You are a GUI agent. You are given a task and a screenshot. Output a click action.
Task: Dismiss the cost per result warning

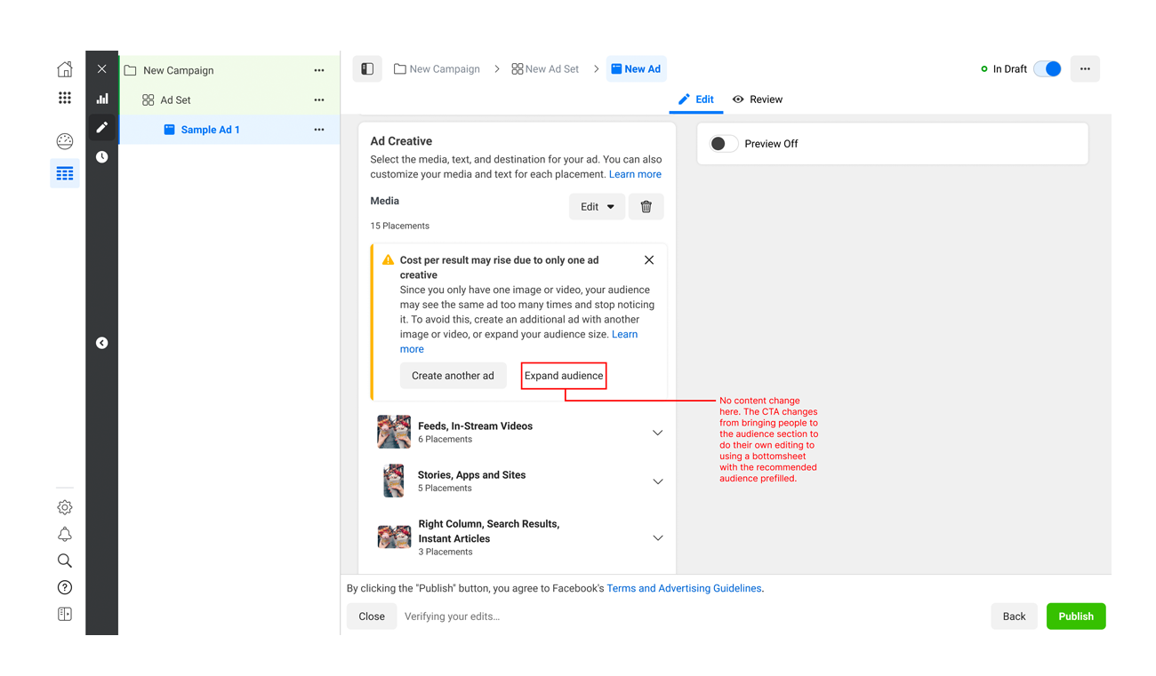(649, 260)
